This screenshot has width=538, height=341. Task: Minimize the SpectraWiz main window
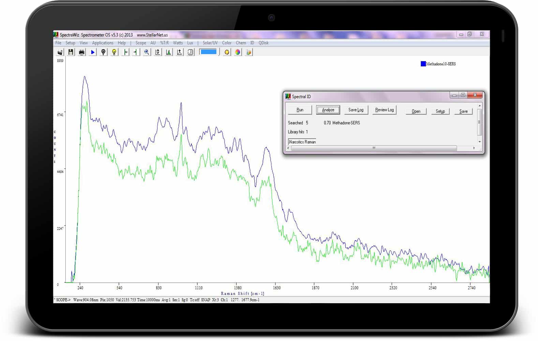coord(461,34)
